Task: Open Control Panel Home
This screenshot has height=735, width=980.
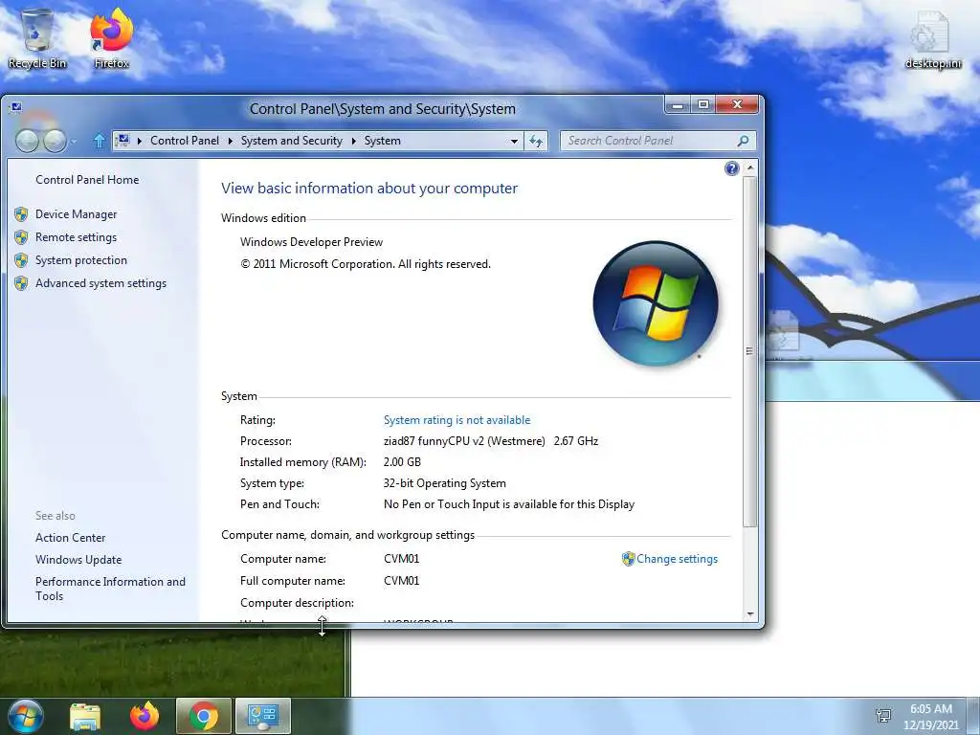Action: click(87, 179)
